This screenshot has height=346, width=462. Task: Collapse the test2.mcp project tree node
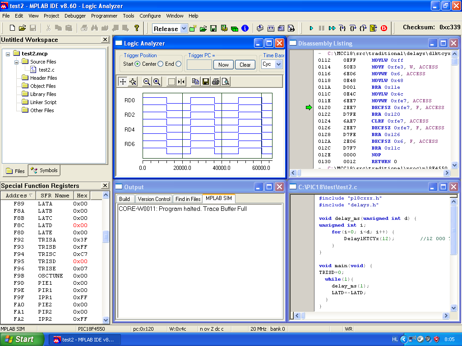pyautogui.click(x=8, y=54)
